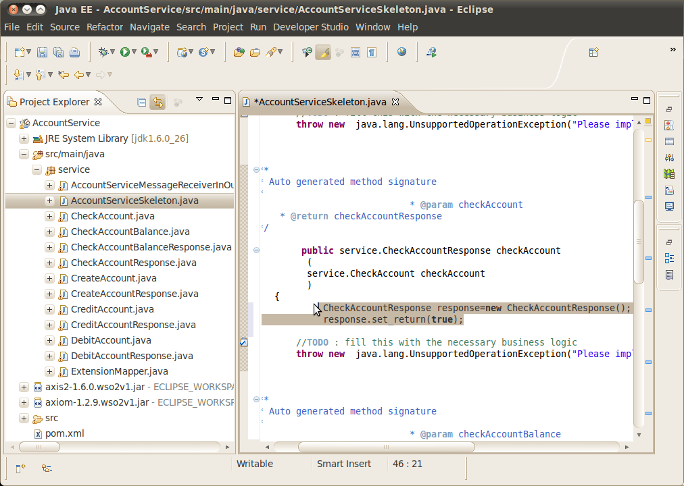The image size is (684, 486).
Task: Click the Back navigation yellow arrow
Action: (x=79, y=74)
